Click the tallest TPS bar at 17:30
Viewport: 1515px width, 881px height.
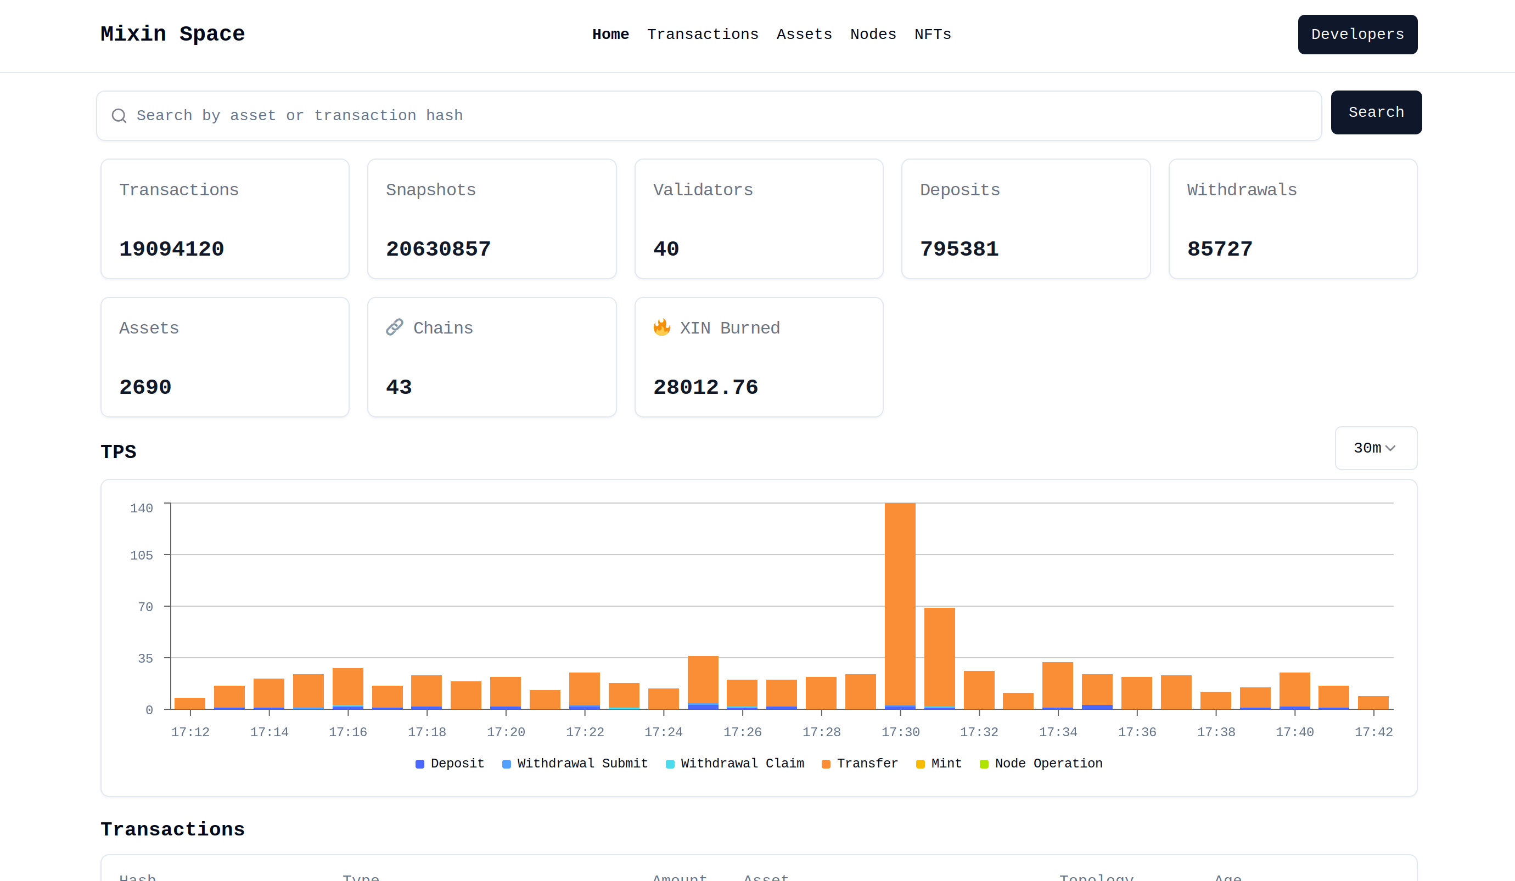tap(900, 606)
